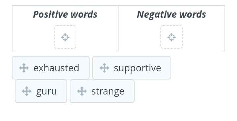Image resolution: width=237 pixels, height=121 pixels.
Task: Select empty area of the supportive chip's right edge
Action: pyautogui.click(x=166, y=68)
